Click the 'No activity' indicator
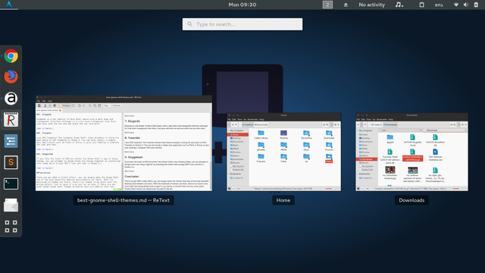 point(371,5)
